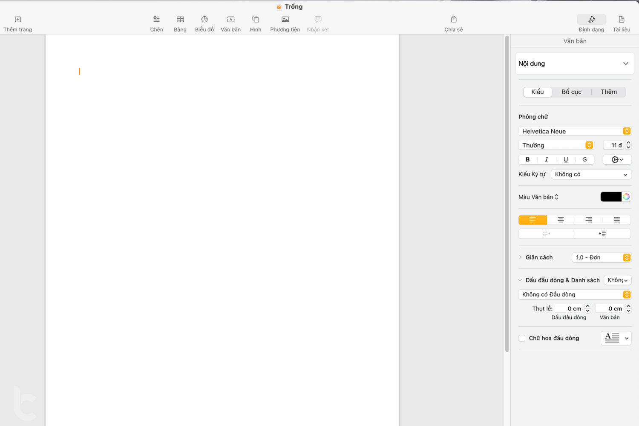Click the Văn bản indent field

click(610, 308)
